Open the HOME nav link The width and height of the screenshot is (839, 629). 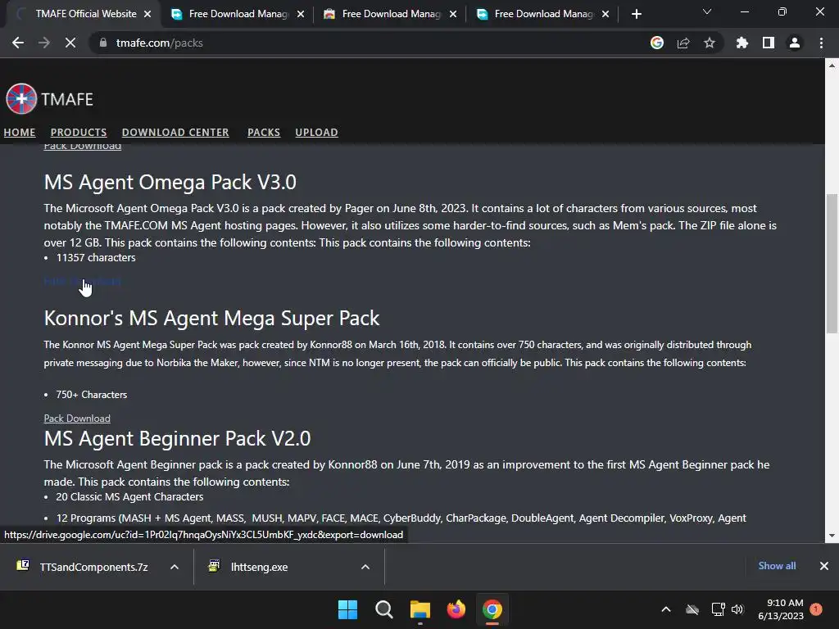point(20,132)
